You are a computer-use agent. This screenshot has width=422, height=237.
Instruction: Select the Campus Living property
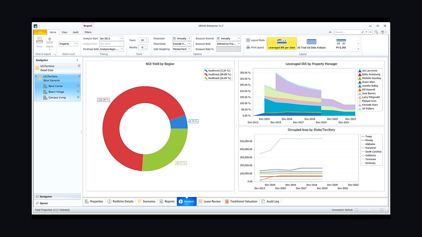click(57, 97)
